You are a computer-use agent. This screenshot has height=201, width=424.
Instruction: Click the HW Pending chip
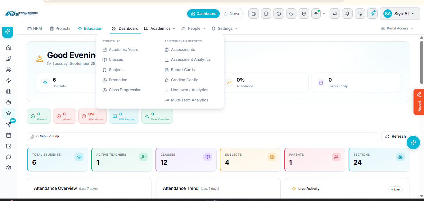[x=124, y=116]
